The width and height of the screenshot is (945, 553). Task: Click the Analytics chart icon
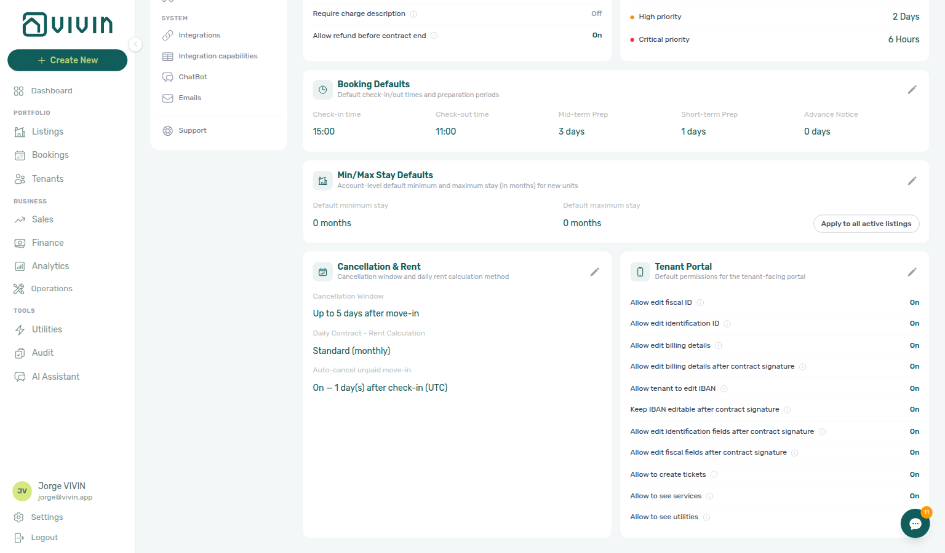pyautogui.click(x=20, y=266)
